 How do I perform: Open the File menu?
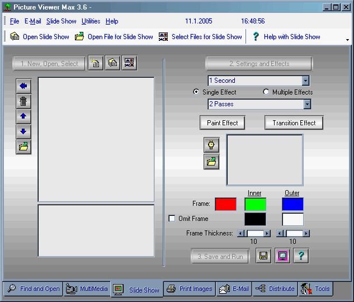[x=15, y=21]
